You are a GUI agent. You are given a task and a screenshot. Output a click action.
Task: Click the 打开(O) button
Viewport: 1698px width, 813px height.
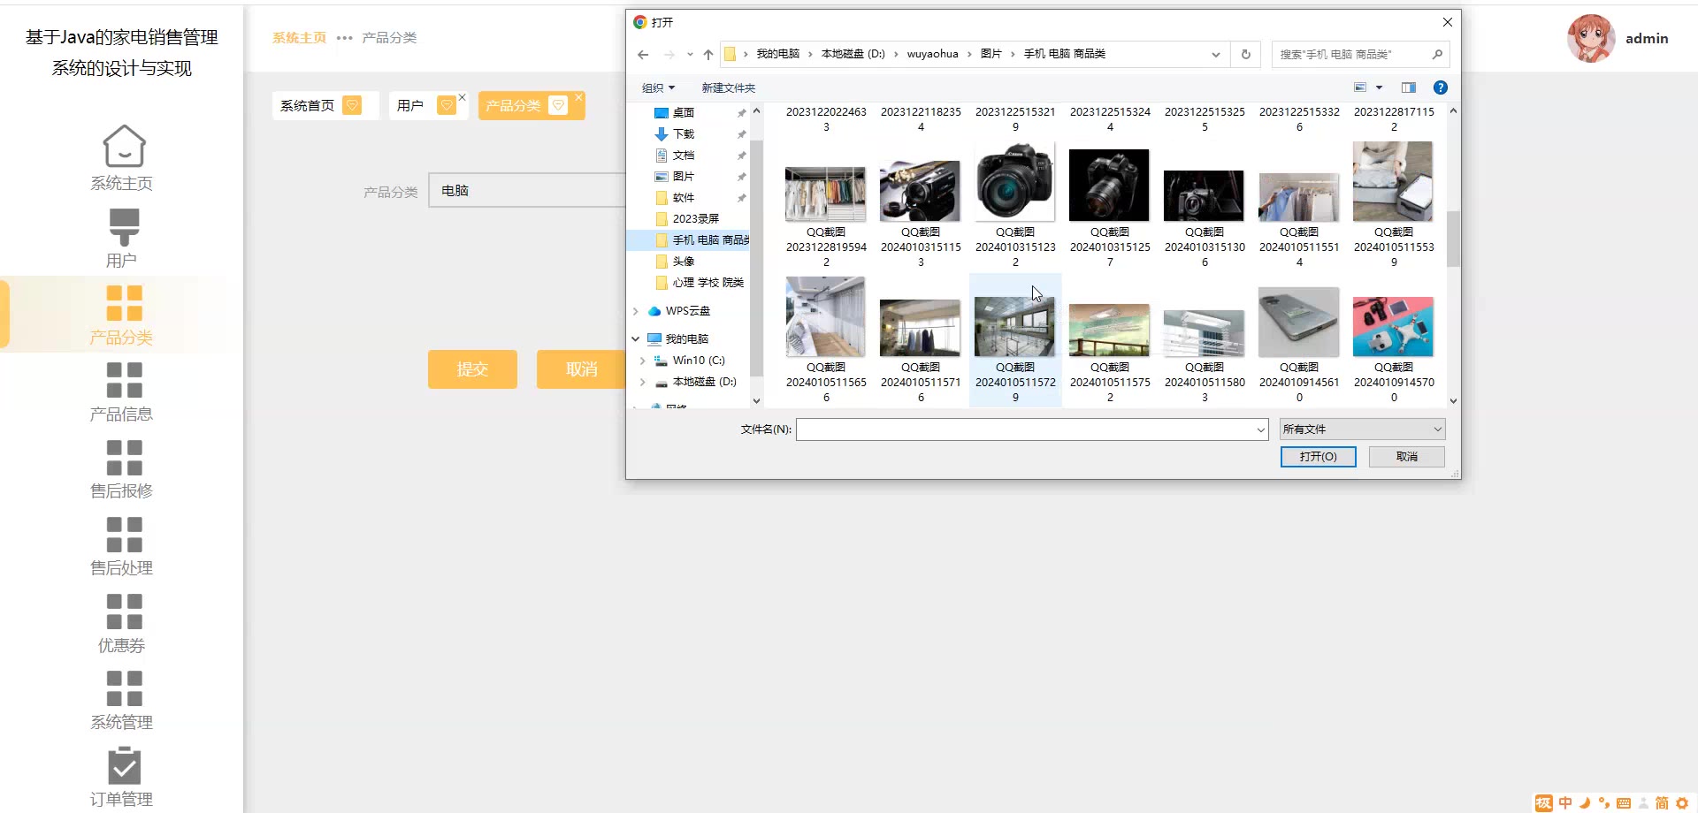1318,457
